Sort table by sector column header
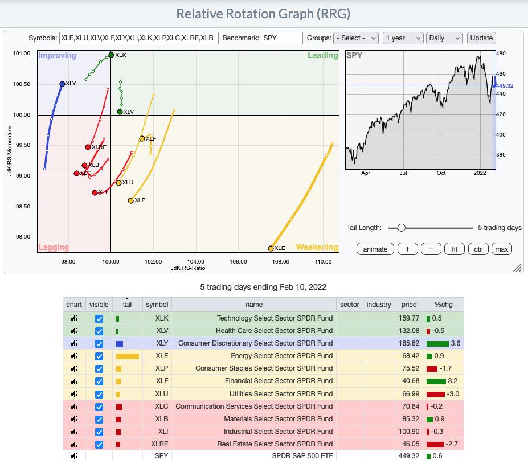 pyautogui.click(x=350, y=305)
